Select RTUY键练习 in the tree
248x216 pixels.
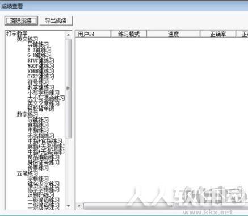41,61
